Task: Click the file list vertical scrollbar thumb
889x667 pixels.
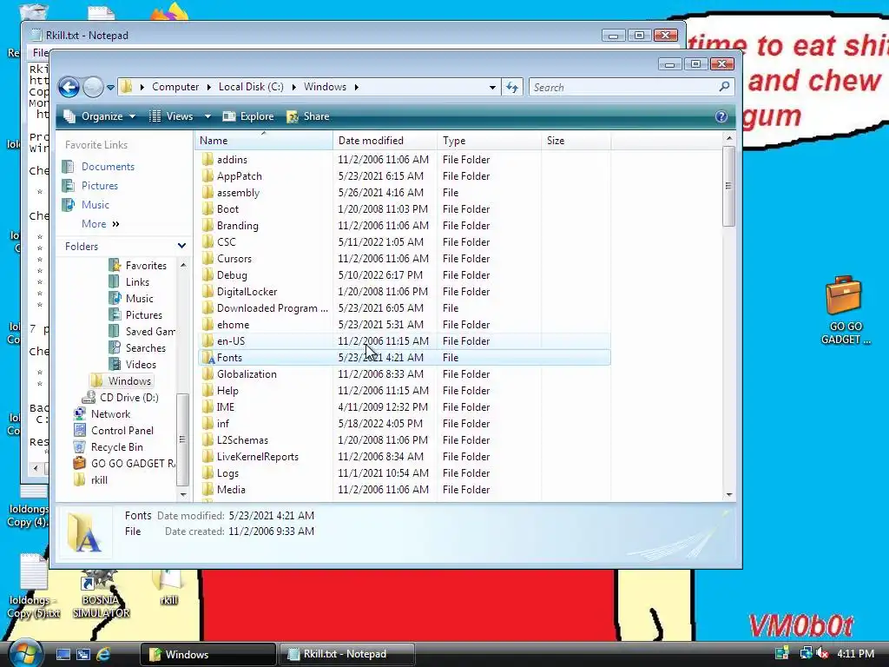Action: [729, 186]
